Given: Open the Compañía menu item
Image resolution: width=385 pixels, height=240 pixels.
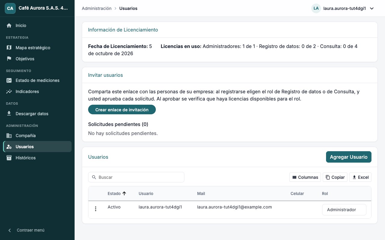Looking at the screenshot, I should (37, 136).
